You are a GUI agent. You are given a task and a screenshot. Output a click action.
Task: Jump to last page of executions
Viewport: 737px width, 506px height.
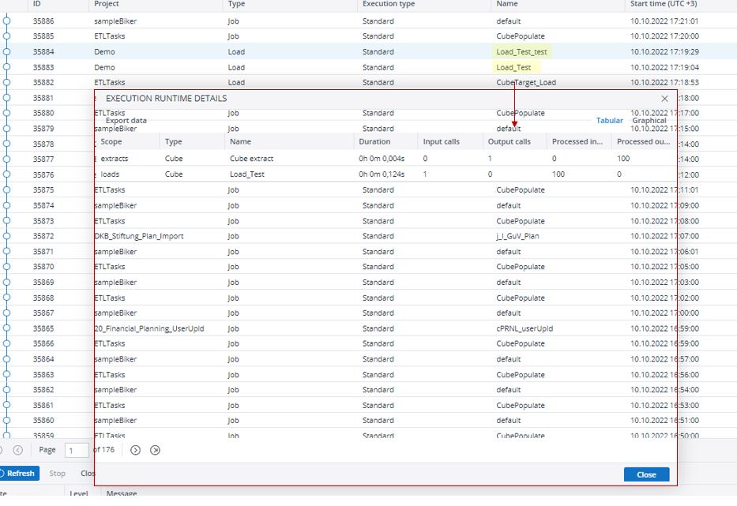pyautogui.click(x=155, y=450)
